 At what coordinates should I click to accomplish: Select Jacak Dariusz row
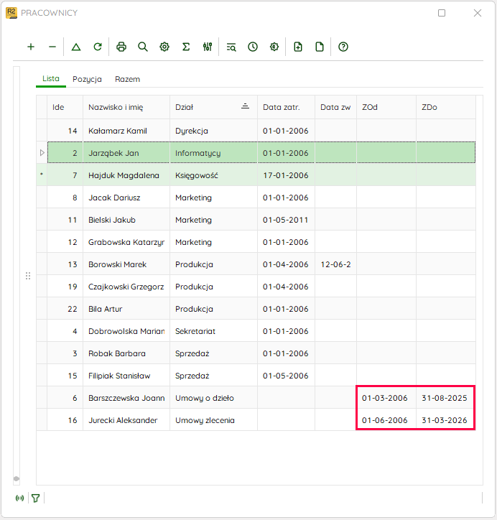tap(256, 198)
